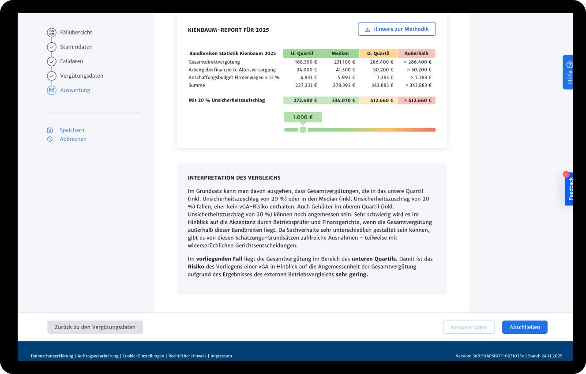Image resolution: width=586 pixels, height=374 pixels.
Task: Click the question mark icon on Hilfe tab
Action: 569,65
